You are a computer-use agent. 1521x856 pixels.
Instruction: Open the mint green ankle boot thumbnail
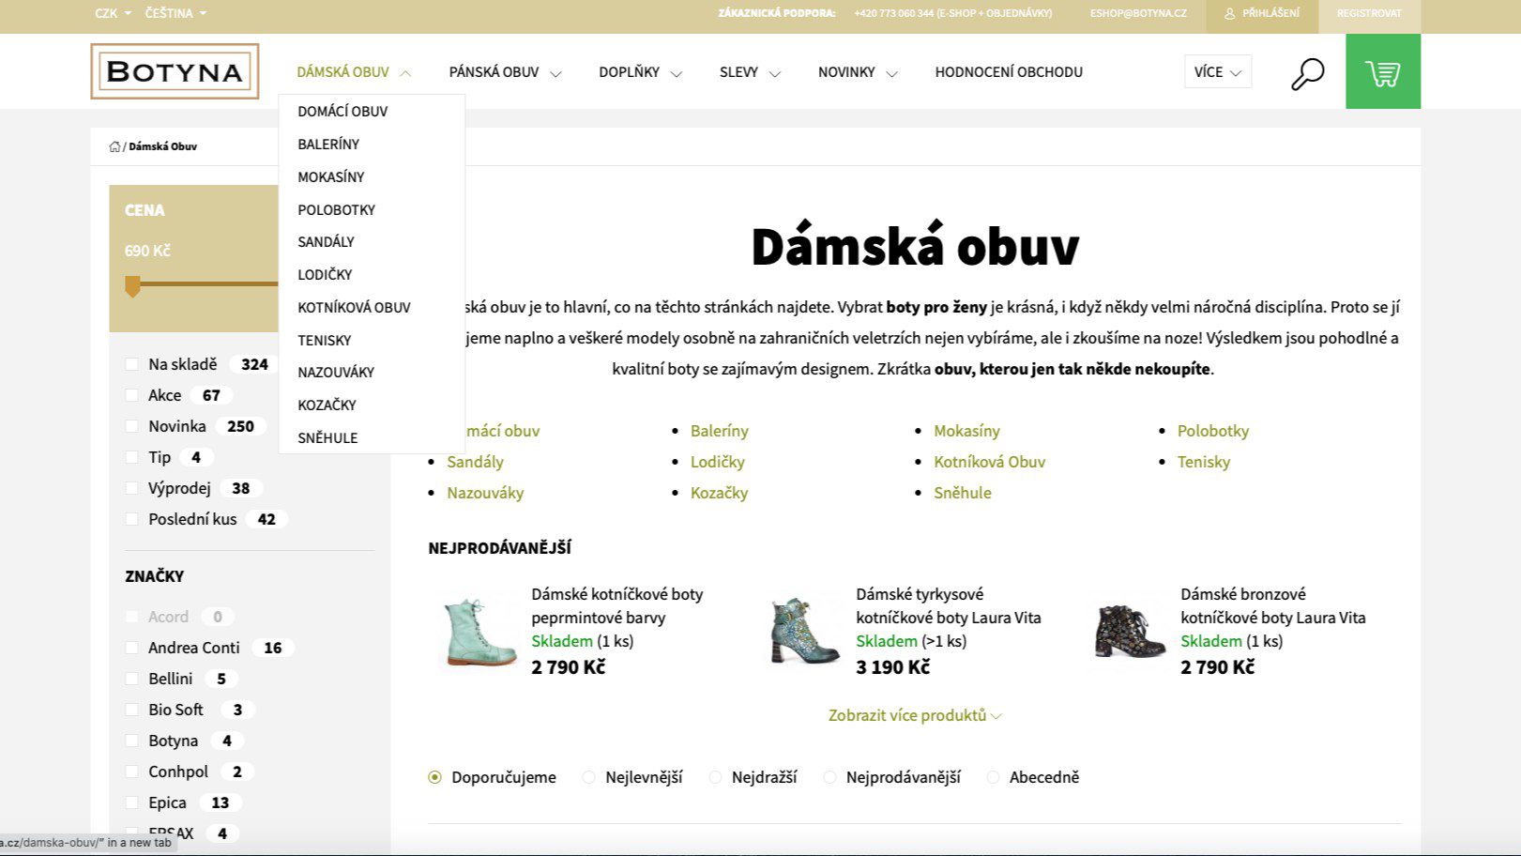[478, 631]
